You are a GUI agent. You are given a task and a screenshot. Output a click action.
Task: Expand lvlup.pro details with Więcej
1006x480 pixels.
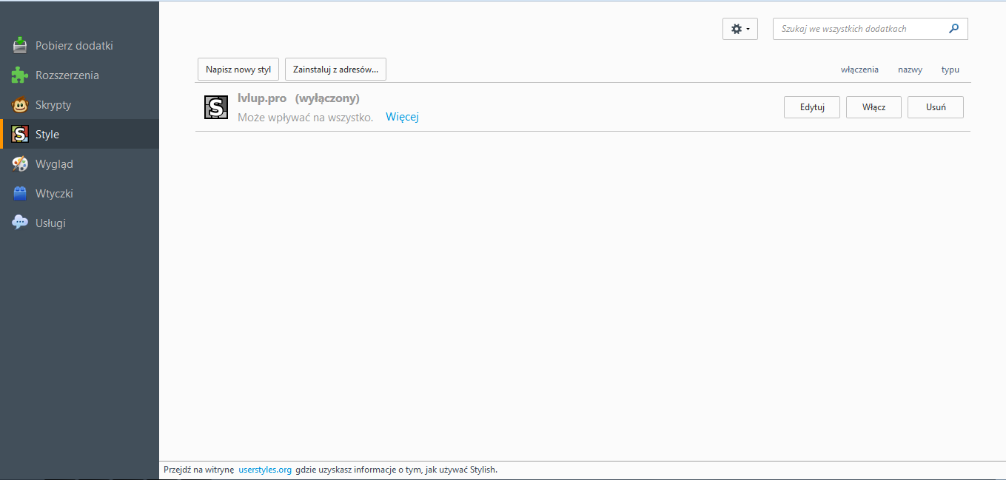(402, 117)
